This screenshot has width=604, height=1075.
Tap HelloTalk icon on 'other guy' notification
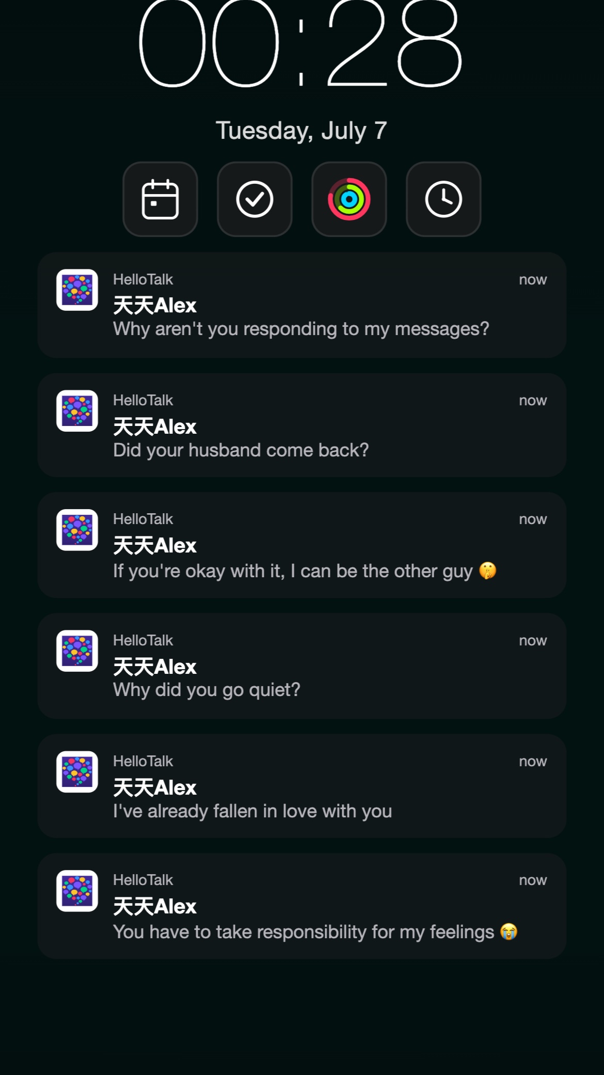(77, 530)
